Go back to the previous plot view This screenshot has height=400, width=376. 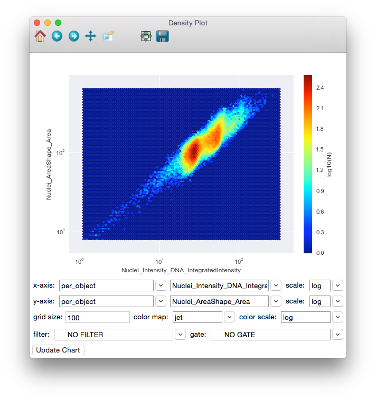(57, 36)
